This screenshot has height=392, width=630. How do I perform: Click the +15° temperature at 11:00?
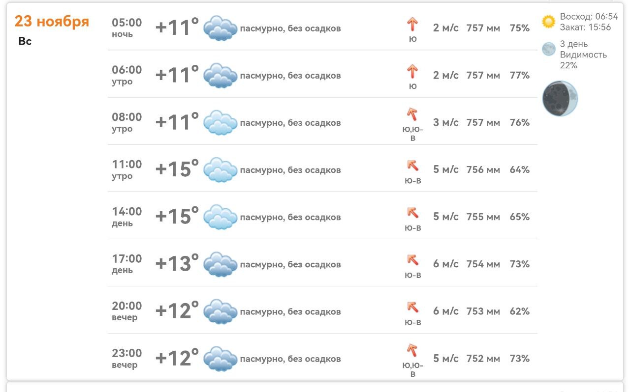point(177,169)
